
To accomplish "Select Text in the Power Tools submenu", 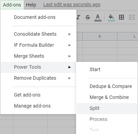I will tap(107, 130).
